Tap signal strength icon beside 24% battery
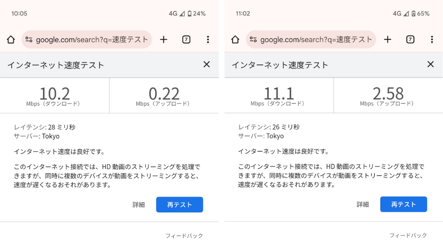This screenshot has width=443, height=249. (182, 14)
